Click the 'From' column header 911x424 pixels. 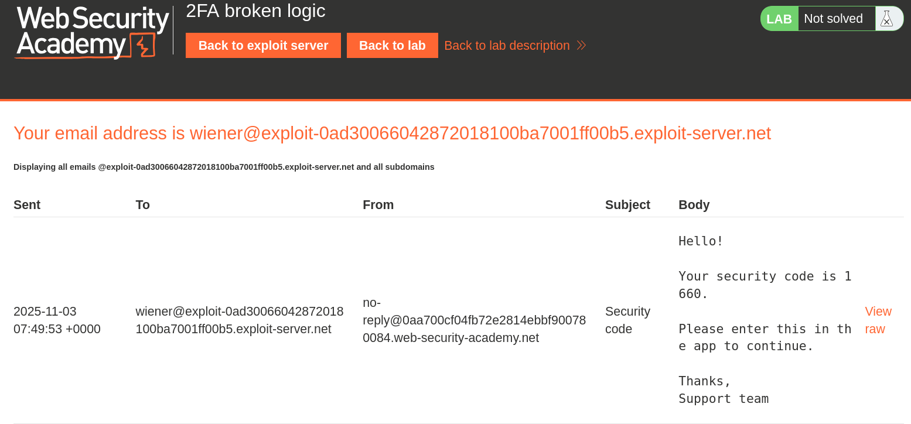click(x=378, y=204)
